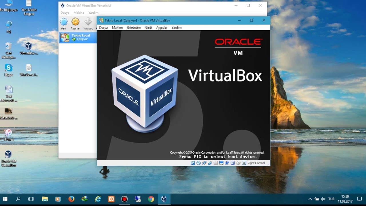Open Internet Explorer from the taskbar

pyautogui.click(x=98, y=199)
